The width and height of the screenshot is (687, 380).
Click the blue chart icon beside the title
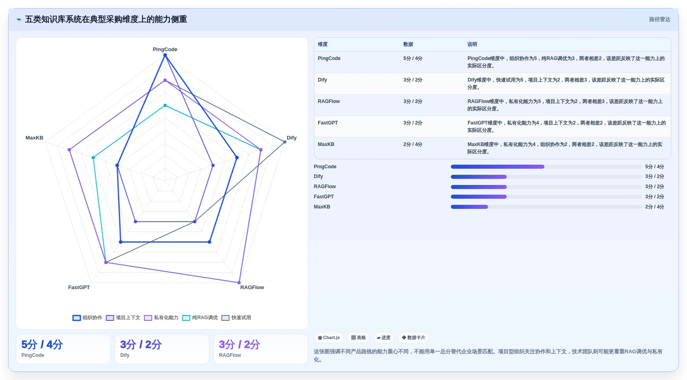point(19,19)
